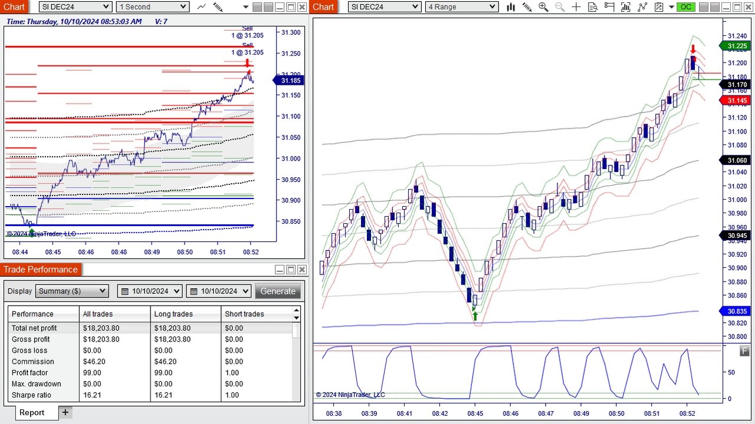The height and width of the screenshot is (424, 755).
Task: Click the red sell arrow in right chart
Action: [x=694, y=49]
